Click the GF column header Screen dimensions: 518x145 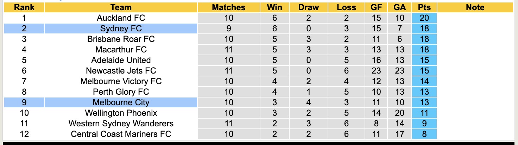376,7
